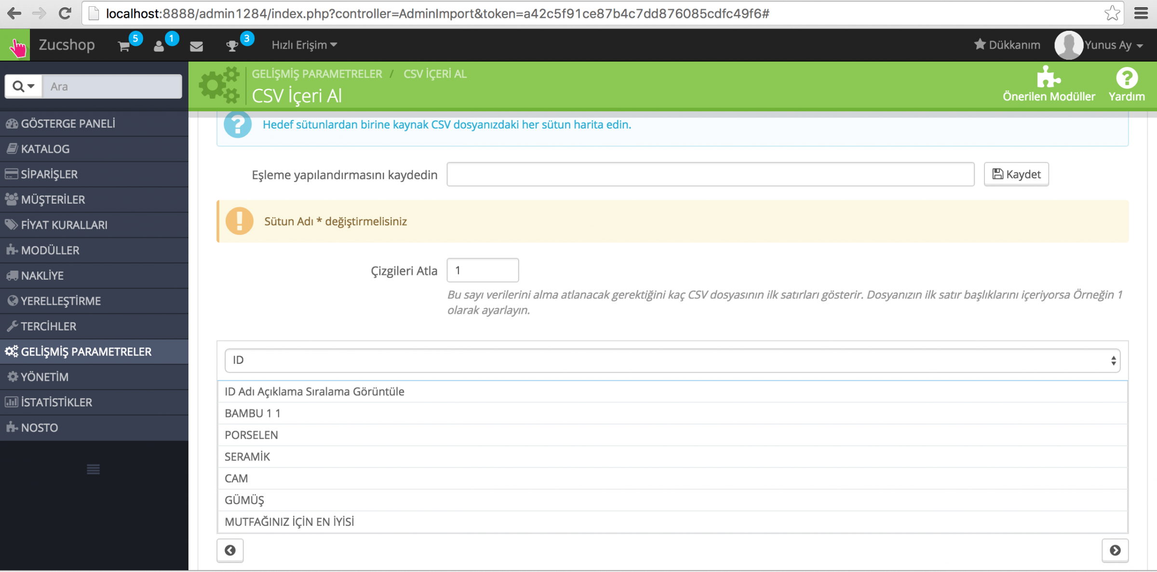Click the browser forward arrow

tap(39, 13)
